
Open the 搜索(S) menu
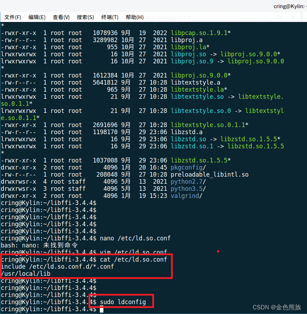point(85,17)
